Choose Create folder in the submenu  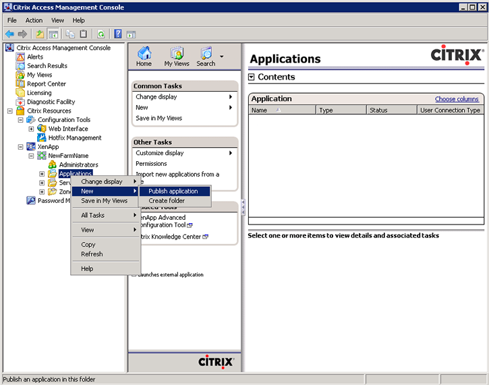coord(175,201)
